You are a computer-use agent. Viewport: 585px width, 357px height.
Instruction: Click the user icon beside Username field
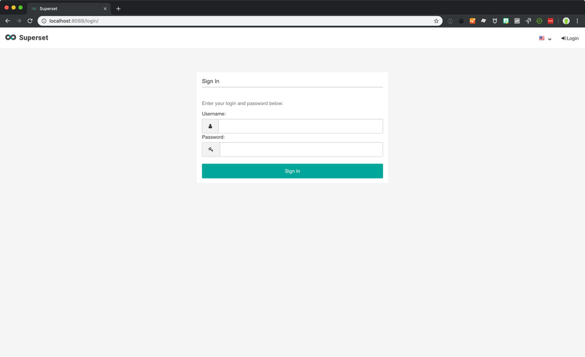210,127
